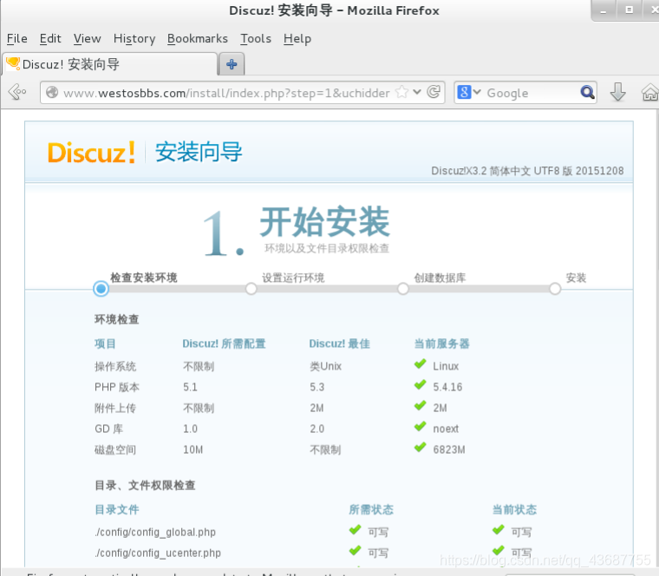Screen dimensions: 659x576
Task: Click the green check next to 6823M
Action: 420,448
